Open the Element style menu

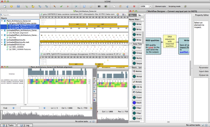tap(160, 6)
